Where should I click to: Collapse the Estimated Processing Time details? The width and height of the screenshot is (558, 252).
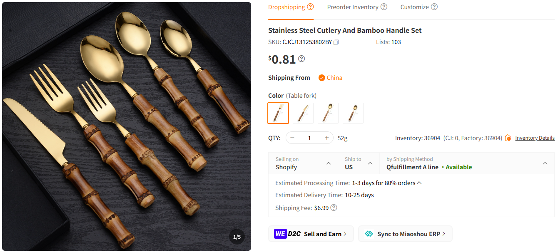pyautogui.click(x=419, y=182)
